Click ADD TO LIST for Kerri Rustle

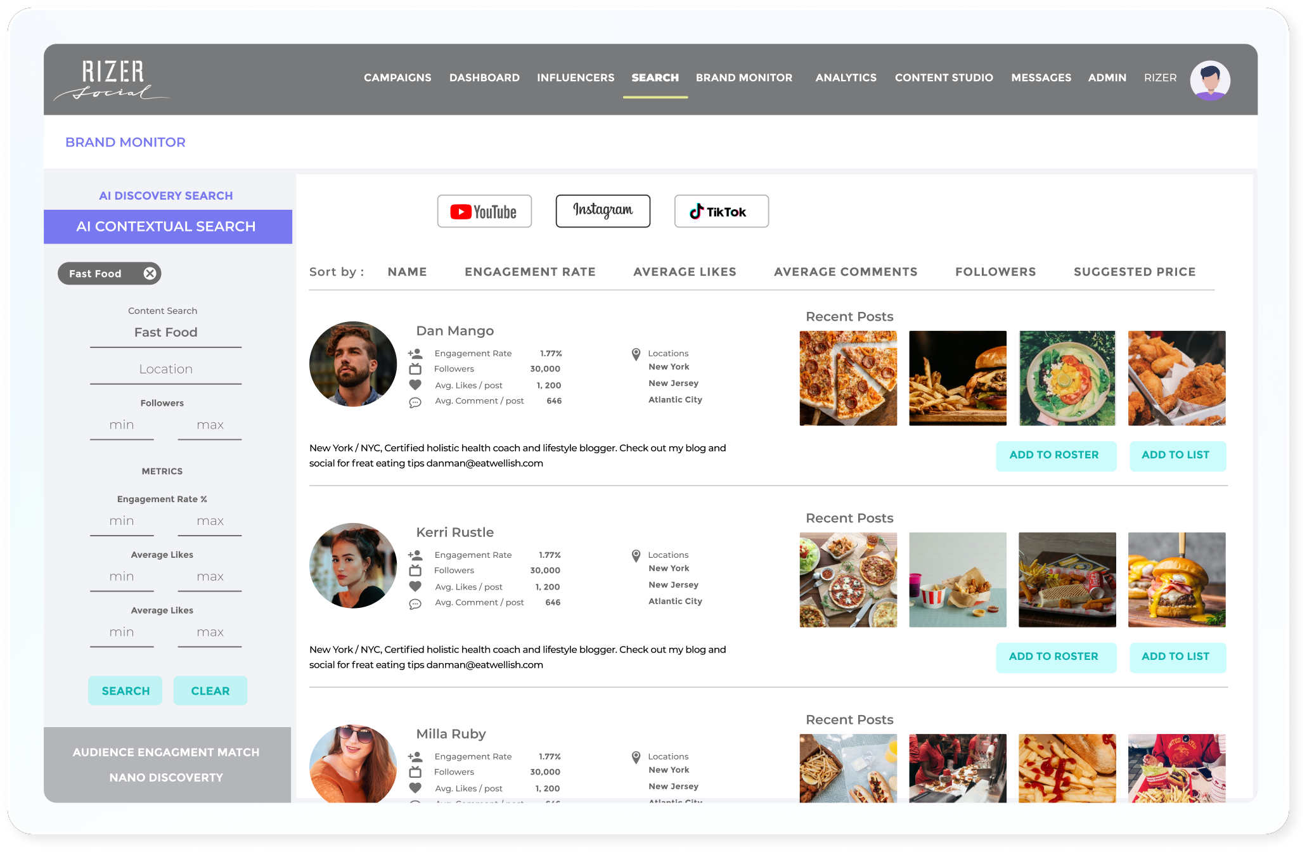coord(1177,657)
